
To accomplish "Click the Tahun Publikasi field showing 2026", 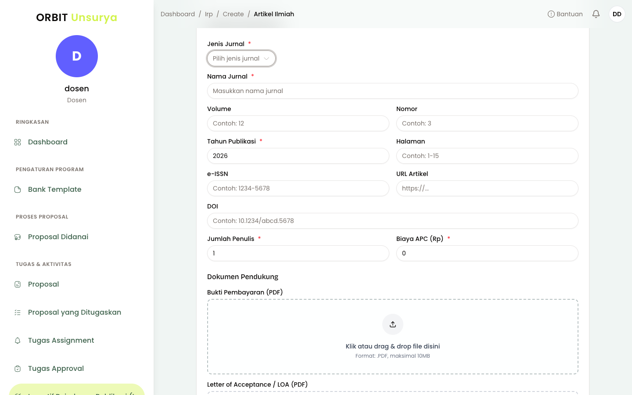I will click(x=298, y=156).
